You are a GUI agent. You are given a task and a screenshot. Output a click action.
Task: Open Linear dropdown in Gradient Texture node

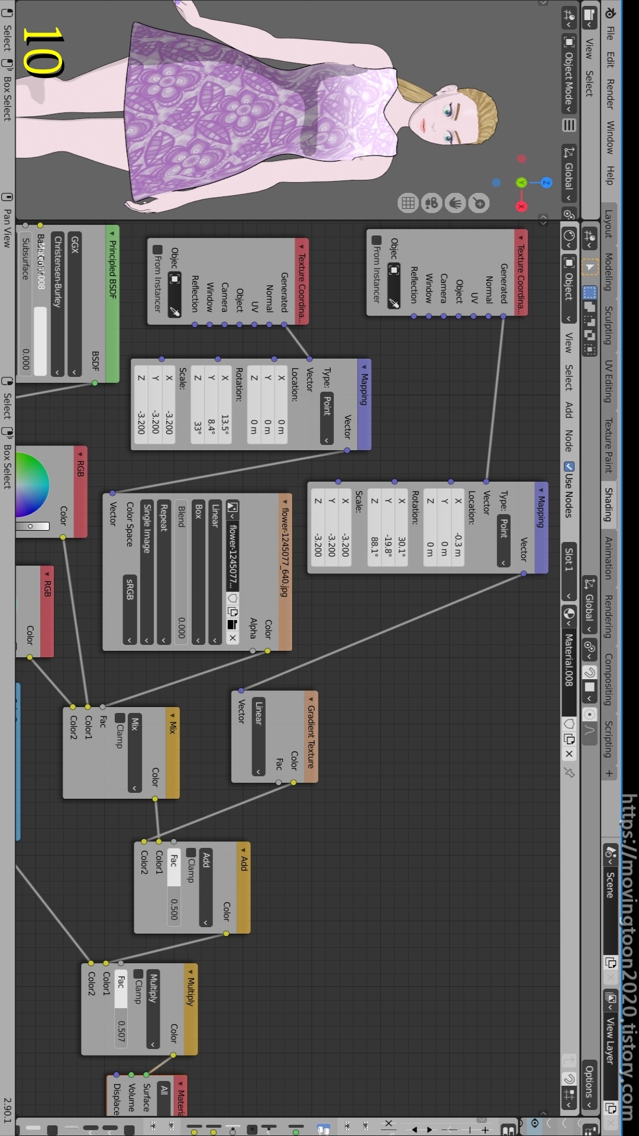pos(259,738)
